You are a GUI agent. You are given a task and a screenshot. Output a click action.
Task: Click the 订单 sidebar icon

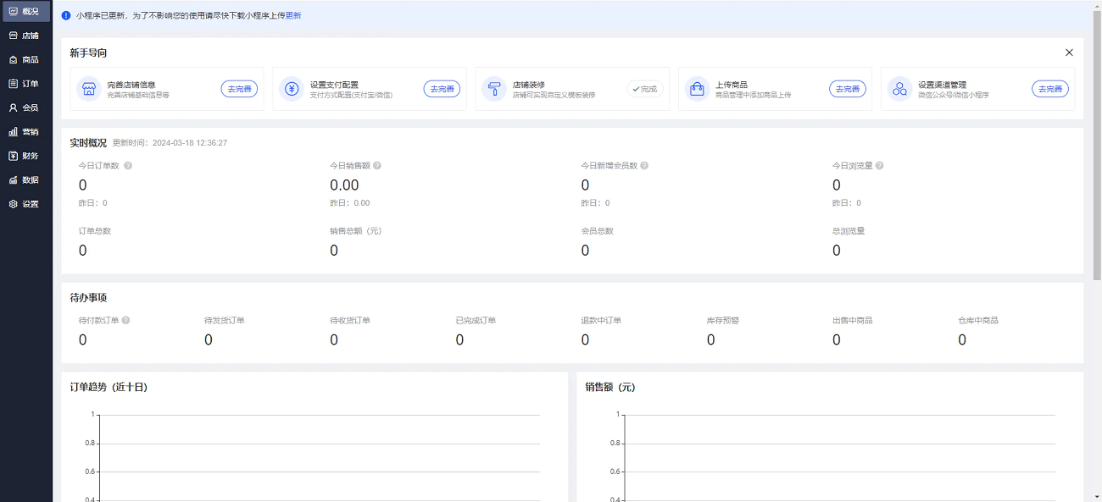pyautogui.click(x=26, y=83)
